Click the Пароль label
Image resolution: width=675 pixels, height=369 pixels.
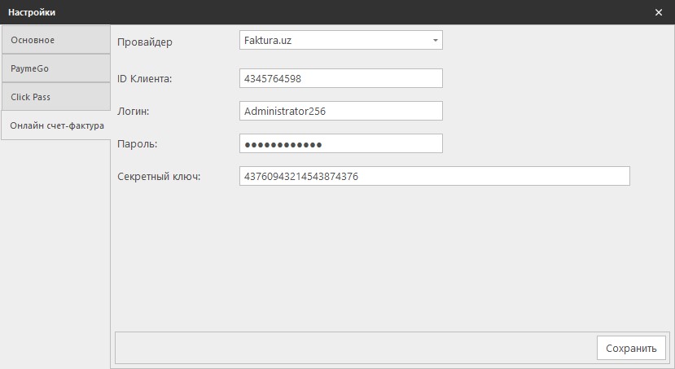click(x=137, y=143)
